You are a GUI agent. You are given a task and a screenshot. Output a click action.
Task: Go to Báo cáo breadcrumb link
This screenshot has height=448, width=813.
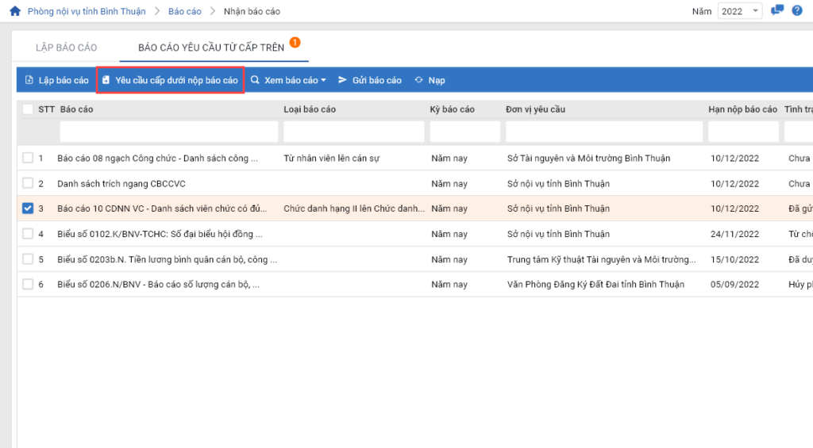[x=184, y=11]
